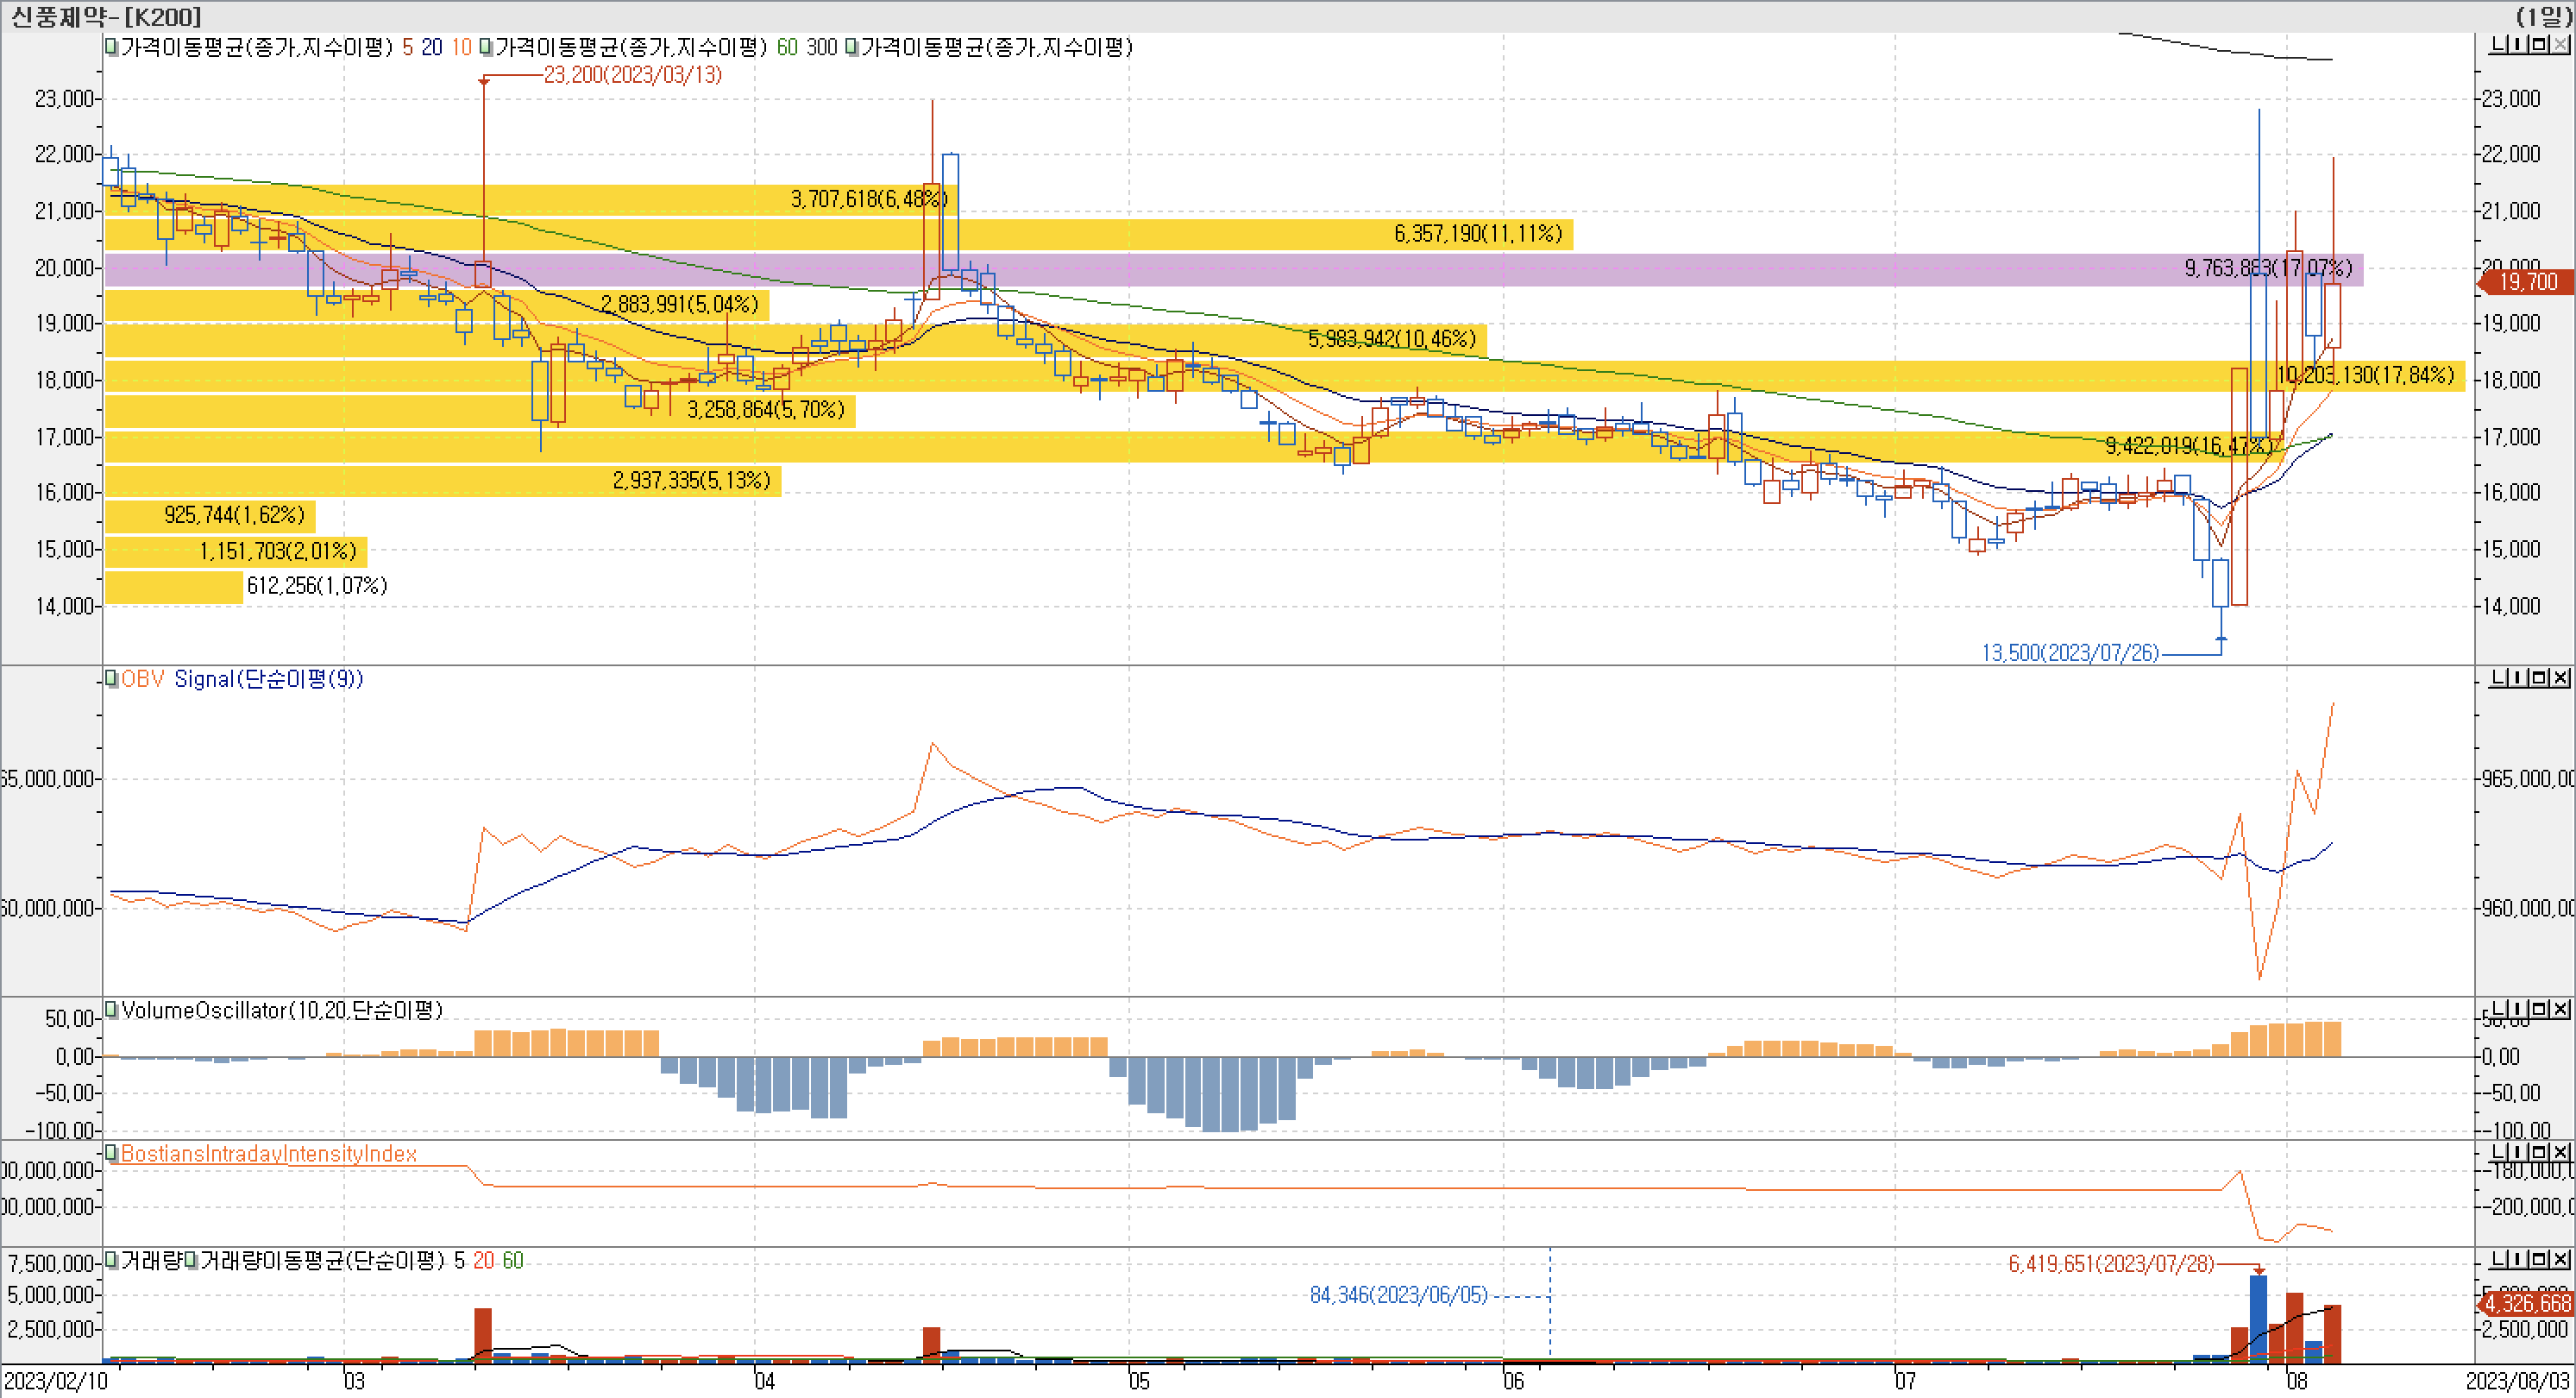Screen dimensions: 2576x1398
Task: Toggle first 가격이동평균 marker box
Action: [x=112, y=47]
